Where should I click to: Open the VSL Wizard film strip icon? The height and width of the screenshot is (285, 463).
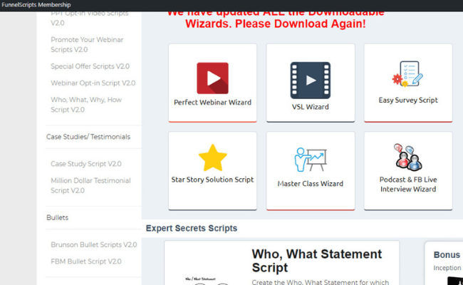[311, 81]
